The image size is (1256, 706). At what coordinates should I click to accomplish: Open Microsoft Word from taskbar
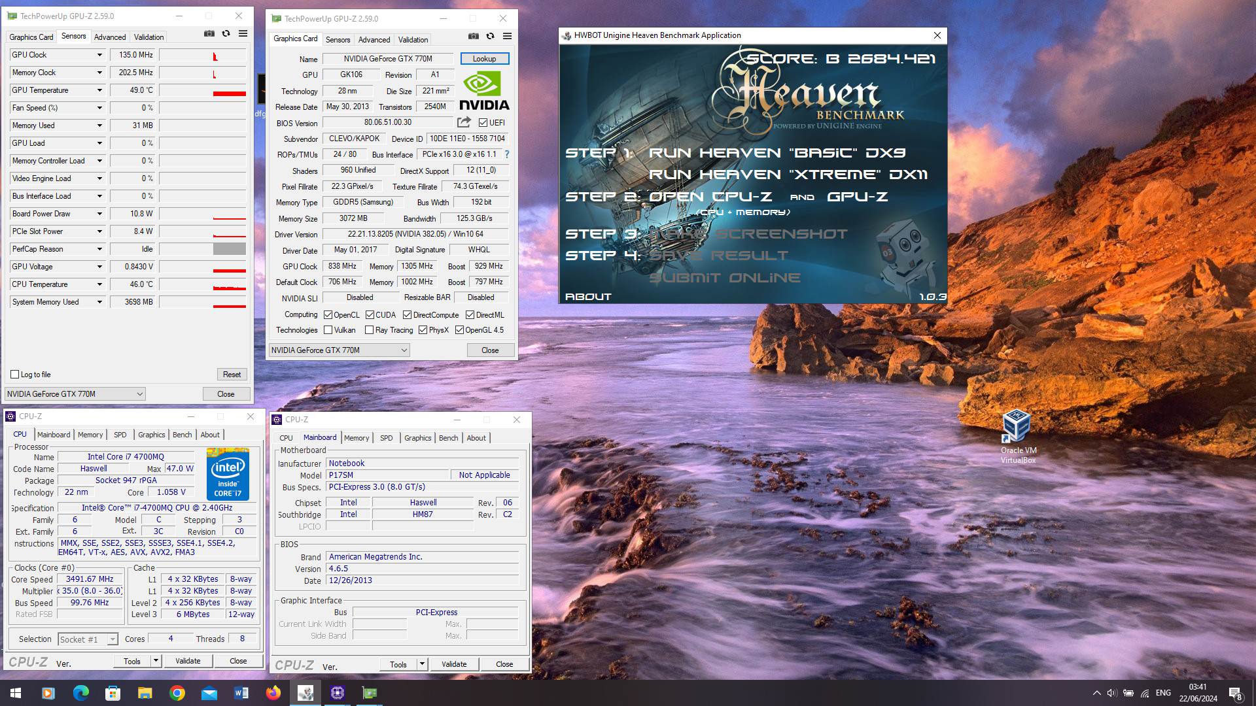click(x=241, y=693)
